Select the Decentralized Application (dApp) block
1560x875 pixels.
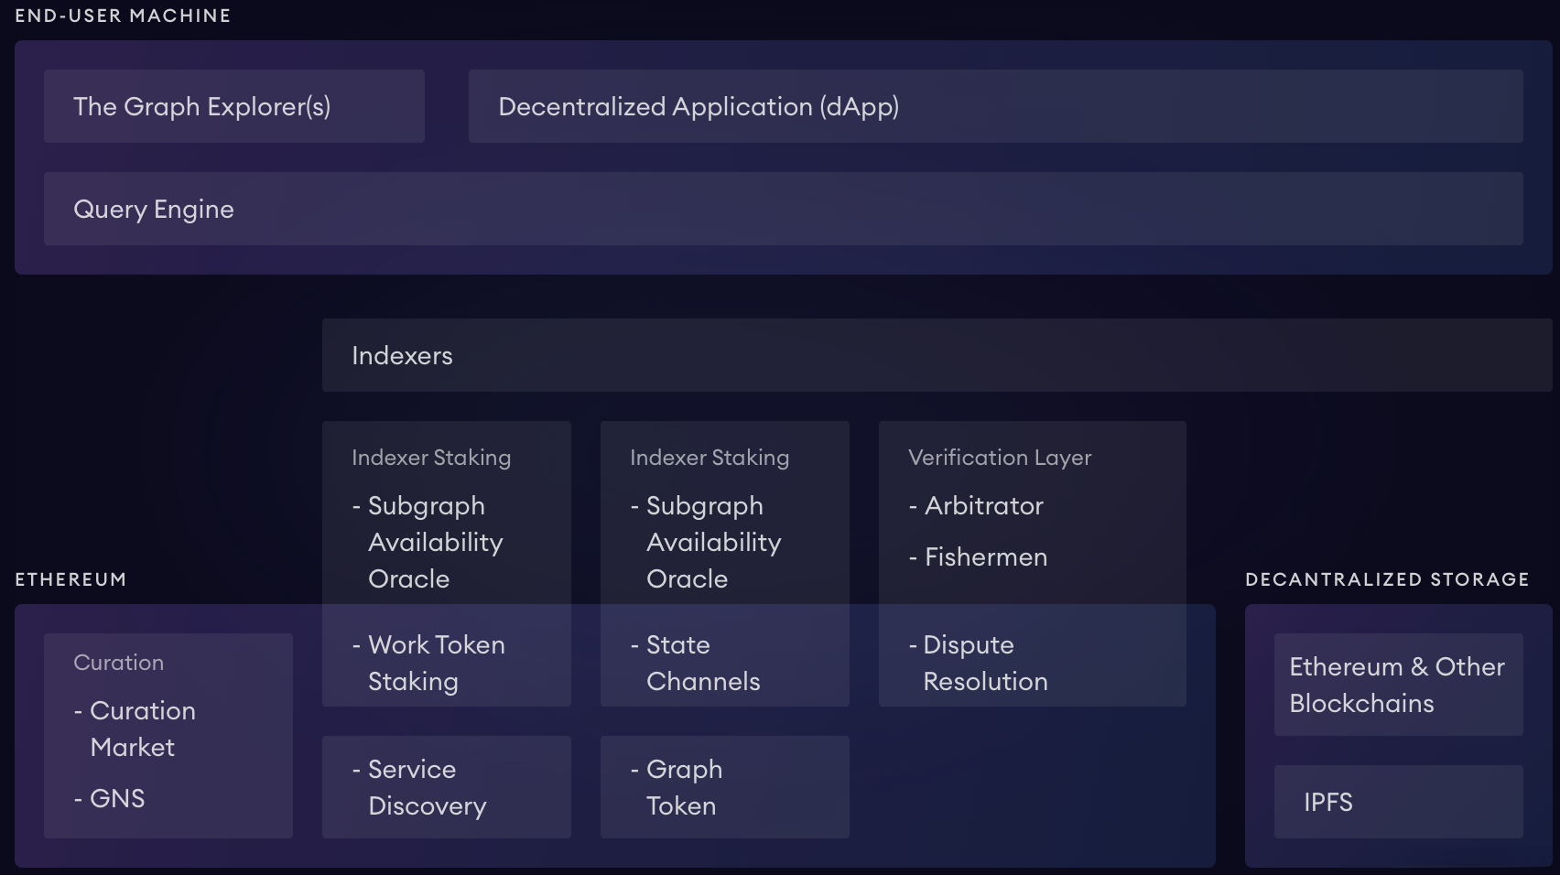(x=995, y=106)
